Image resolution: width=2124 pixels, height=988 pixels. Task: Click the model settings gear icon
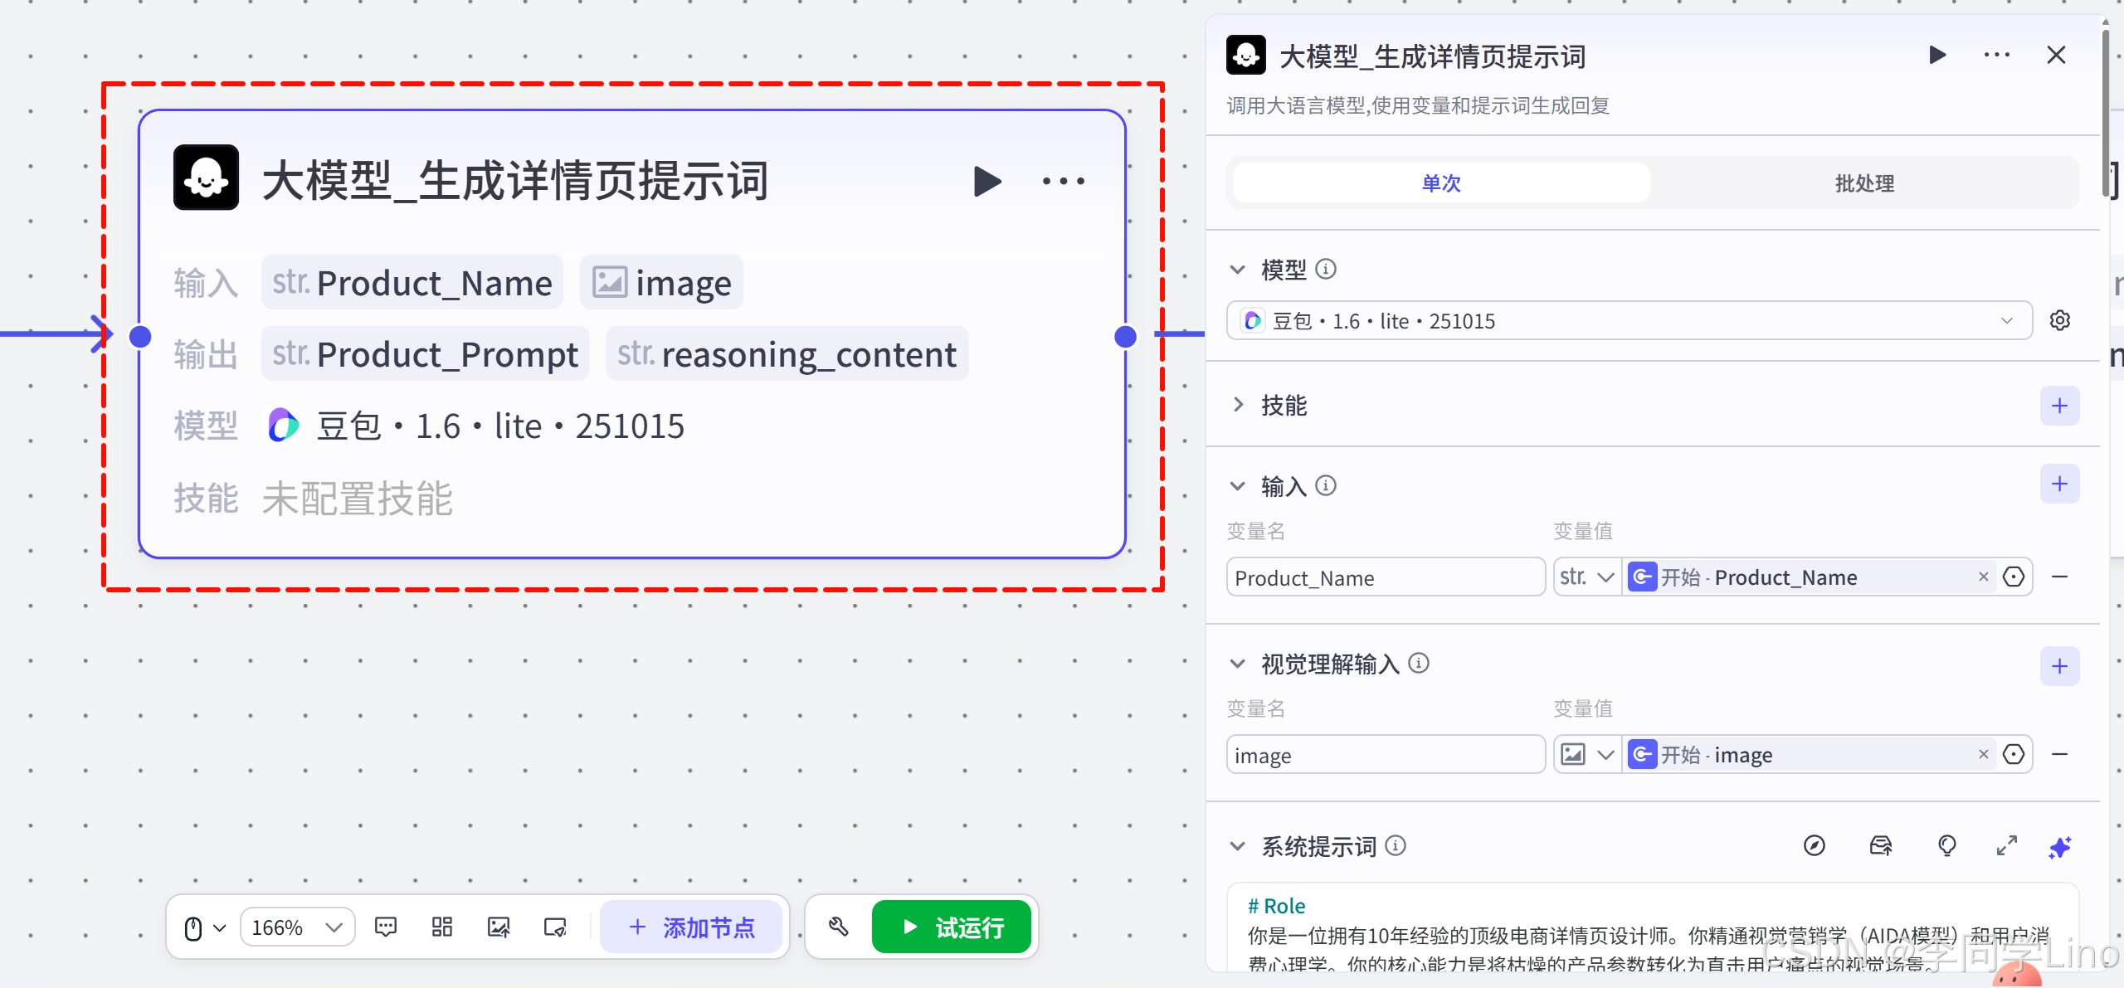click(x=2059, y=320)
